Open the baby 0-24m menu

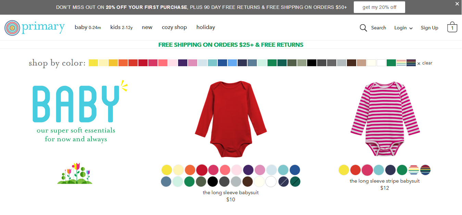click(88, 27)
